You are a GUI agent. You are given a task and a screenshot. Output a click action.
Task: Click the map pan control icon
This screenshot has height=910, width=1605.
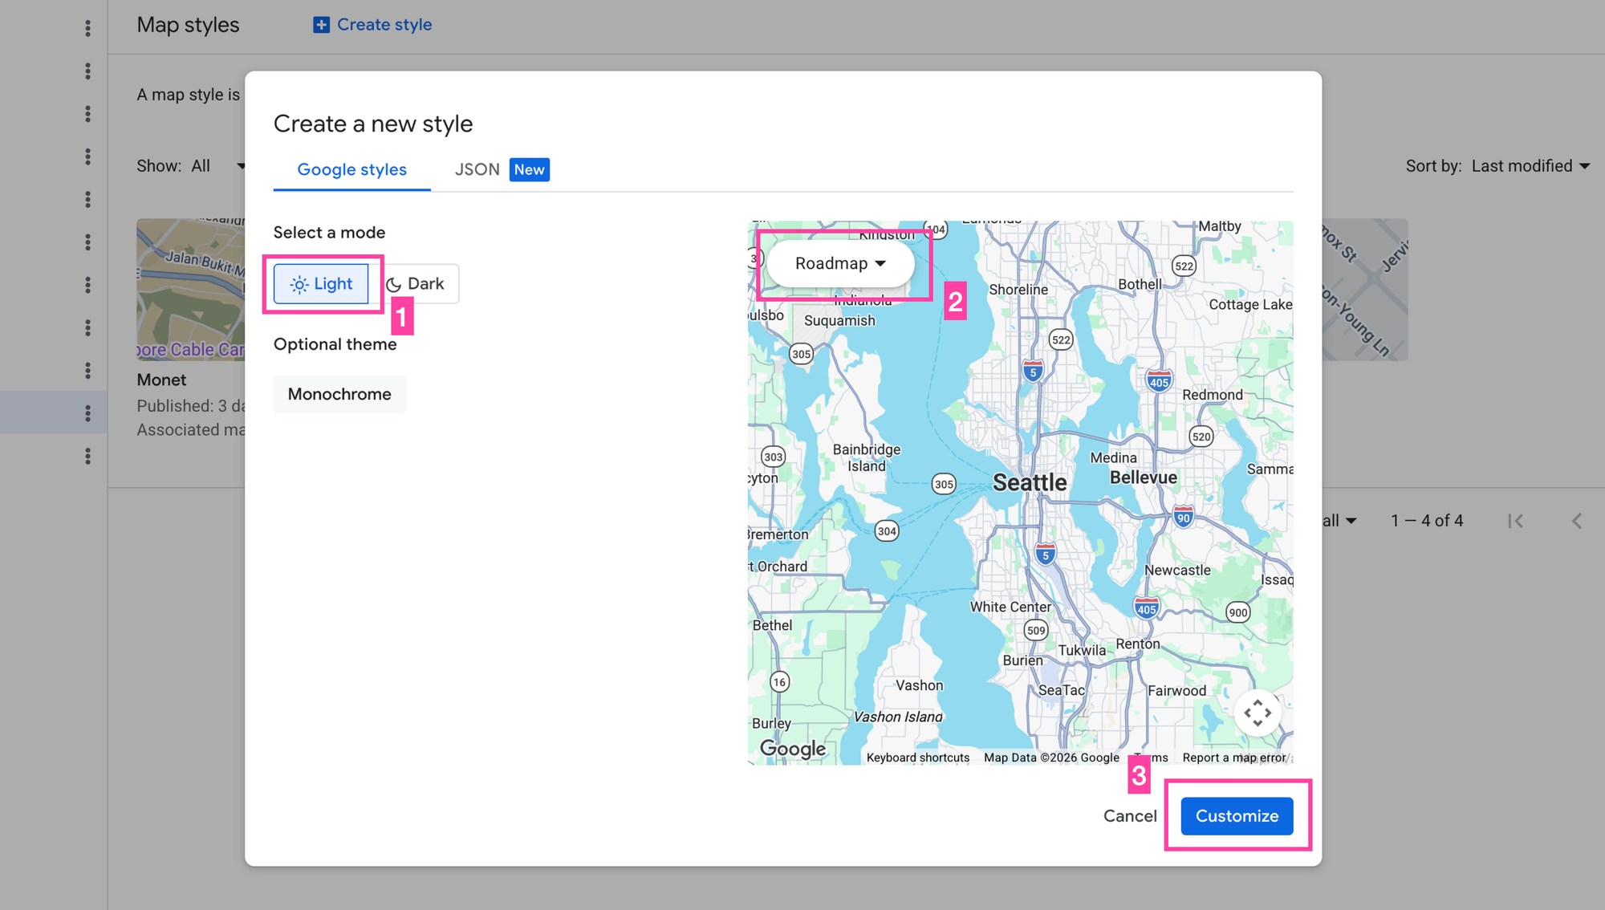[1258, 713]
